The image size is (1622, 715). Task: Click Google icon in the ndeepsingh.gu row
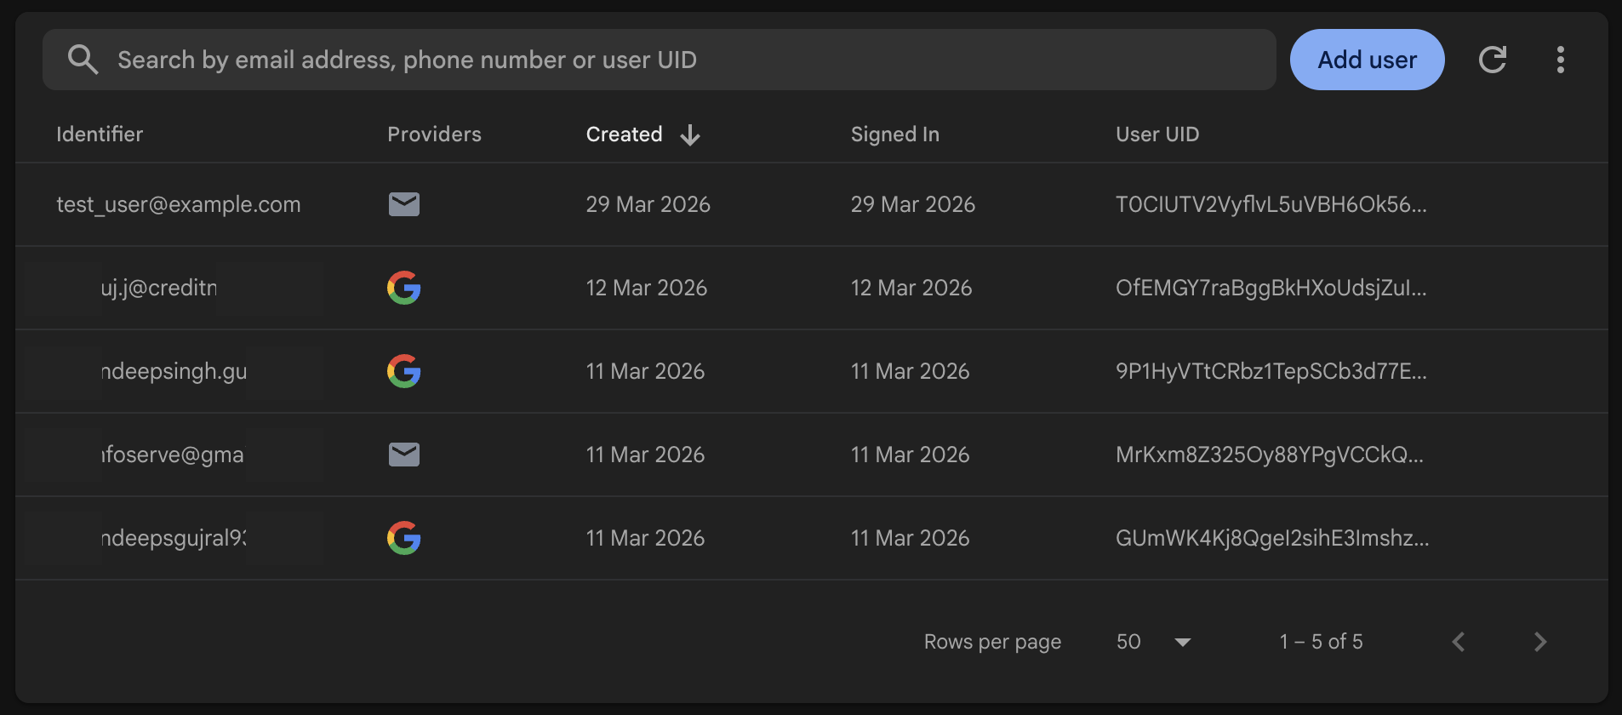pos(404,371)
